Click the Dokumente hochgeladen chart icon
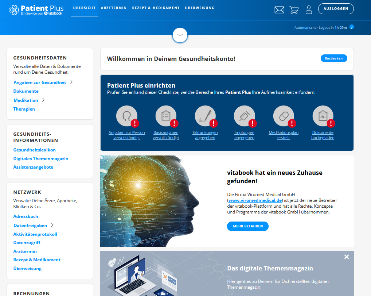This screenshot has width=371, height=296. (323, 116)
